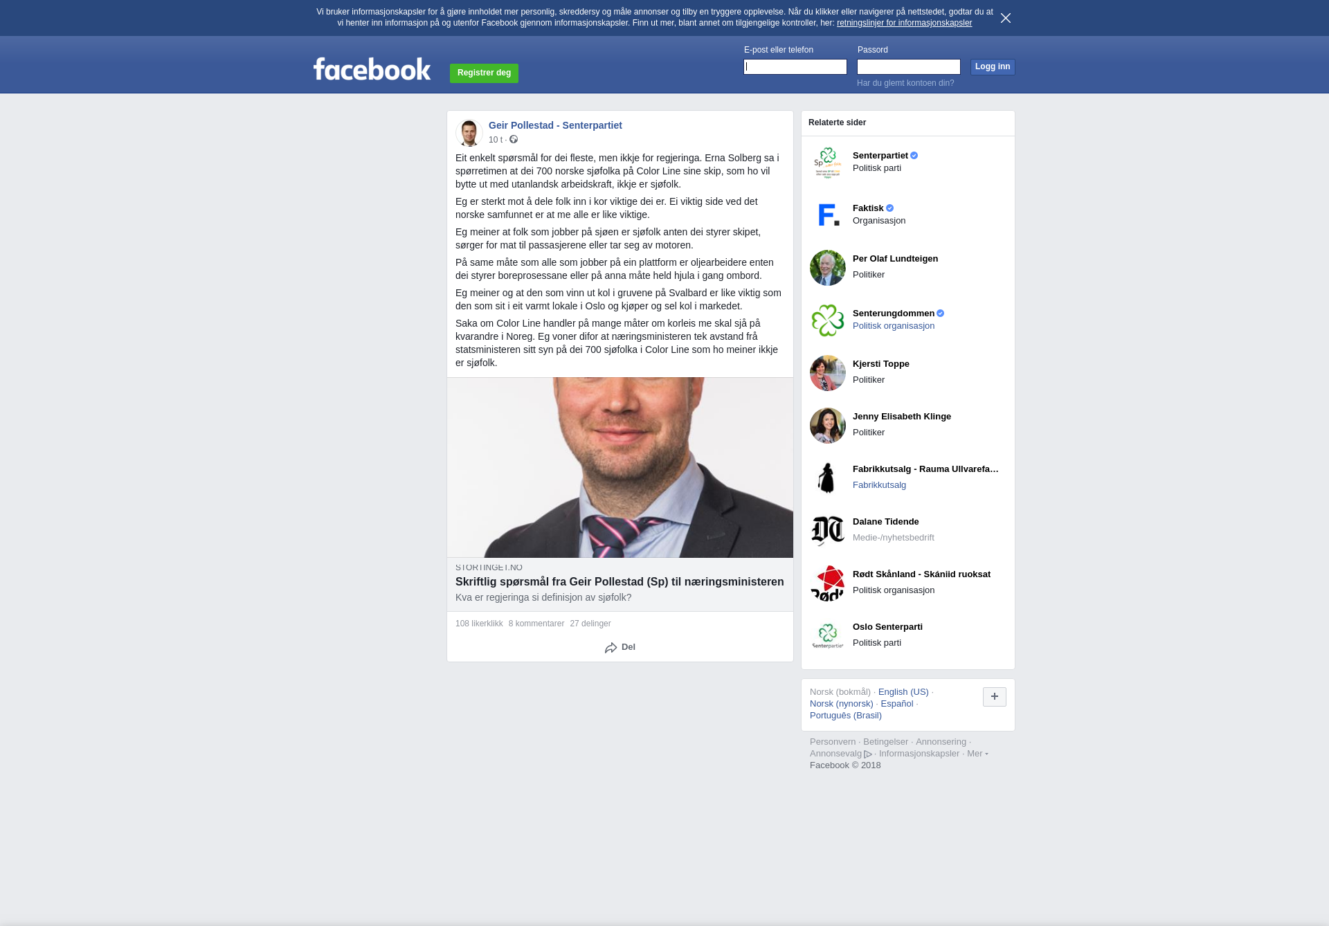Expand the Mer footer dropdown
Image resolution: width=1329 pixels, height=926 pixels.
point(977,754)
